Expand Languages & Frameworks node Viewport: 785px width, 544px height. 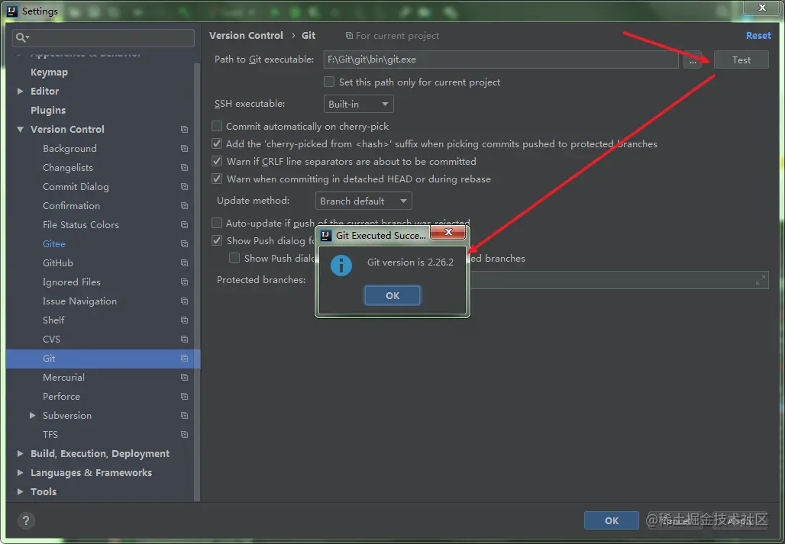[20, 472]
